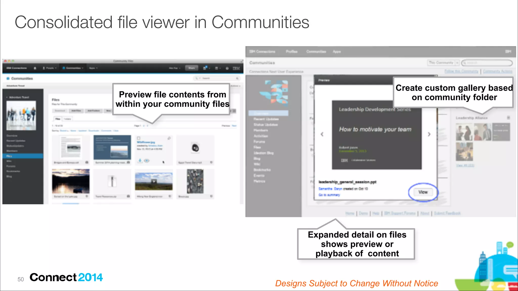Select Files in the Adventure Travel sidebar

pyautogui.click(x=23, y=156)
